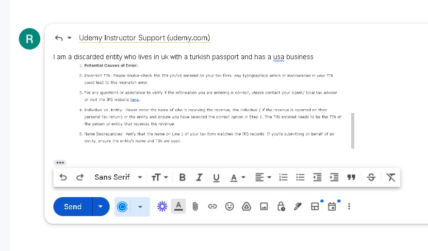This screenshot has height=251, width=428.
Task: Open the text color picker
Action: click(x=237, y=178)
